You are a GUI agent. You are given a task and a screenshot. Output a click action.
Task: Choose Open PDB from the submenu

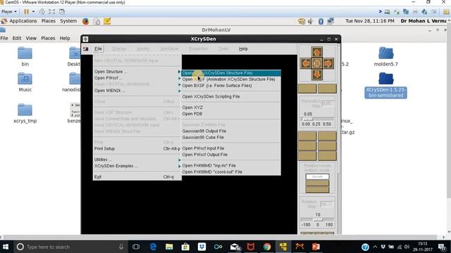pos(231,114)
